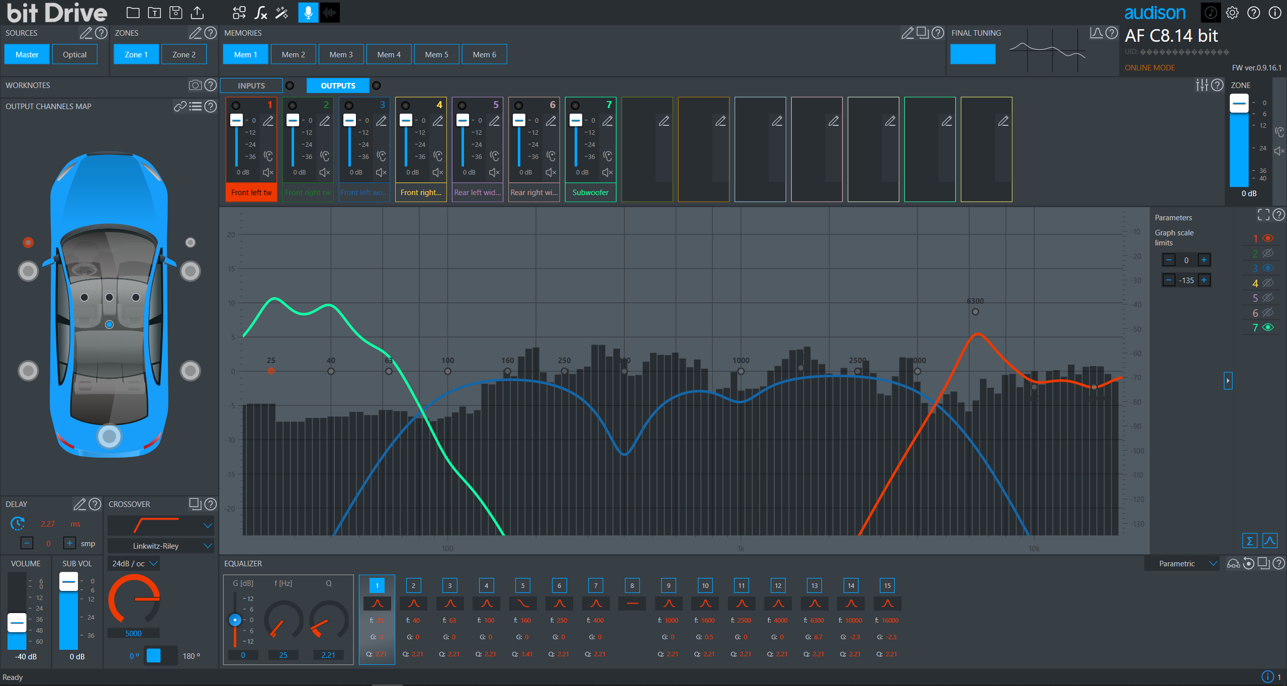Toggle the phase 0/180 switch
1287x686 pixels.
(x=161, y=656)
